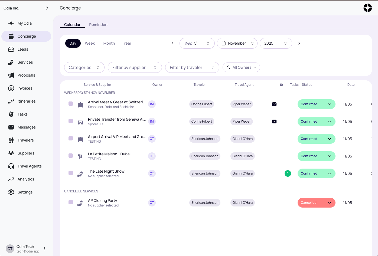Click the green task count badge
Viewport: 378px width, 256px height.
pyautogui.click(x=288, y=173)
